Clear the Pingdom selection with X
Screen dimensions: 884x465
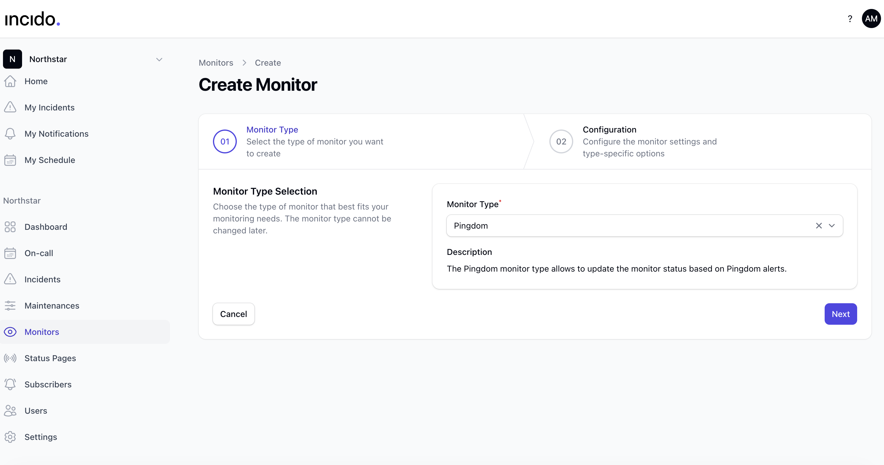point(819,226)
